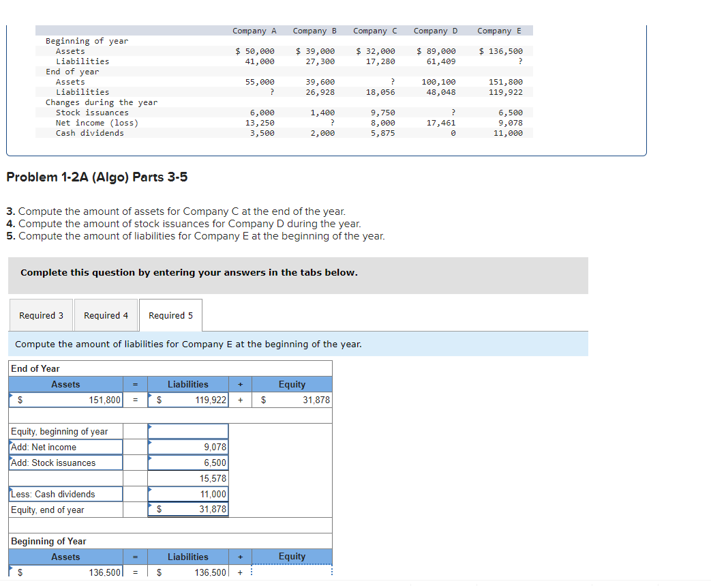
Task: Select the Beginning of Year Liabilities cell showing 136,500
Action: (x=188, y=572)
